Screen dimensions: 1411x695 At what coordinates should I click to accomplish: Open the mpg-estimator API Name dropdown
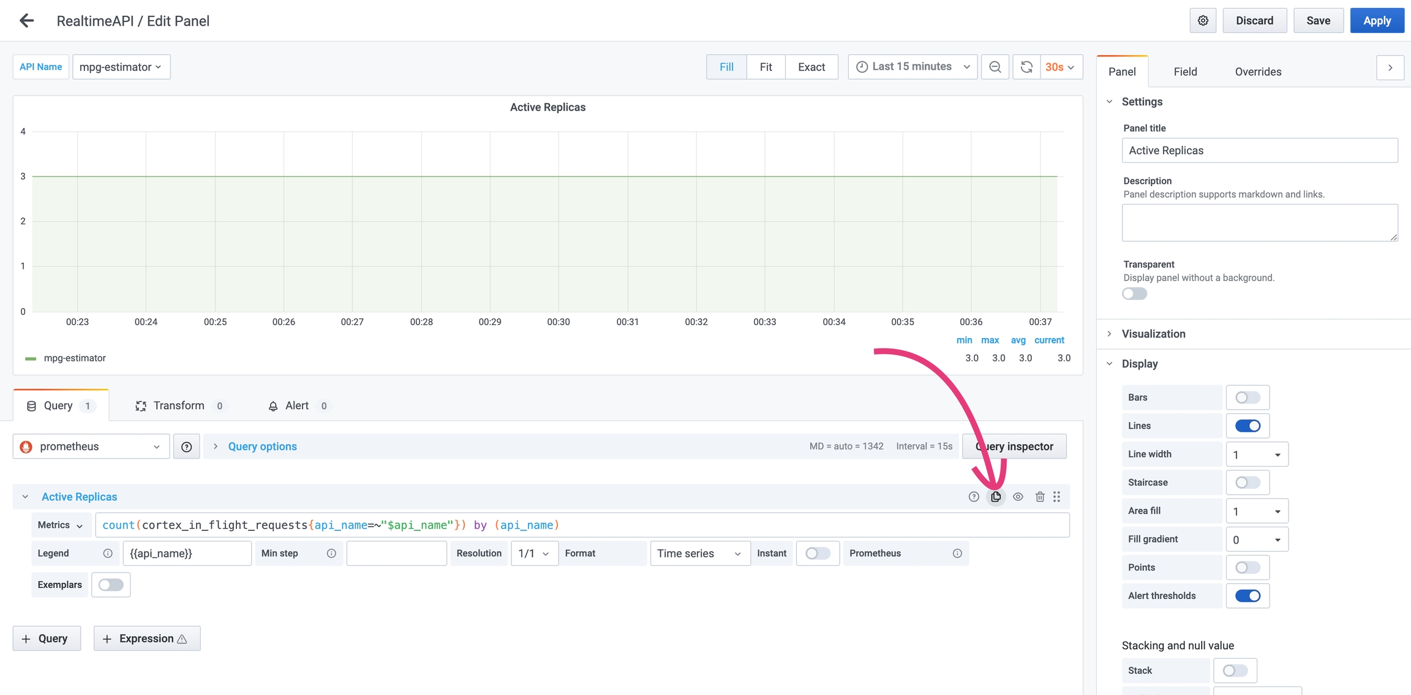click(x=121, y=67)
